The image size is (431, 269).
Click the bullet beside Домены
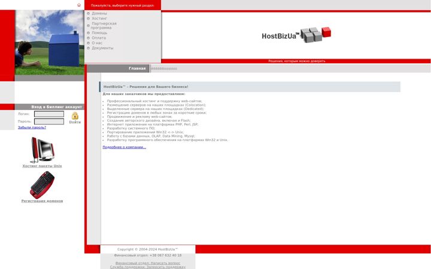tap(88, 13)
